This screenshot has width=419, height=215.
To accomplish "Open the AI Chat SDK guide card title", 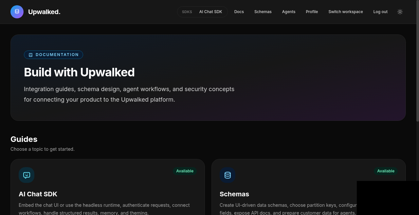I will click(x=38, y=194).
